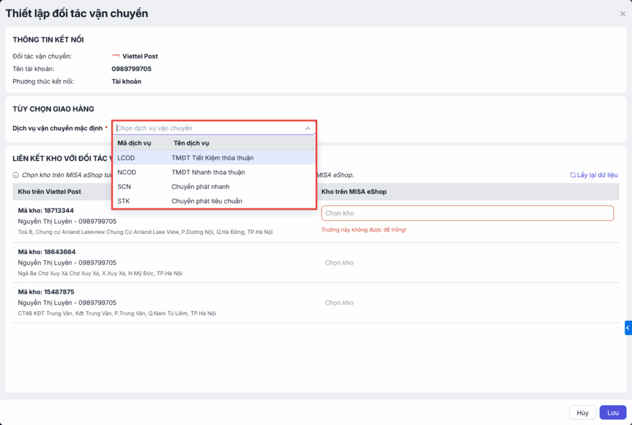Click the info icon beside warehouse hint
The width and height of the screenshot is (632, 425).
click(x=15, y=175)
